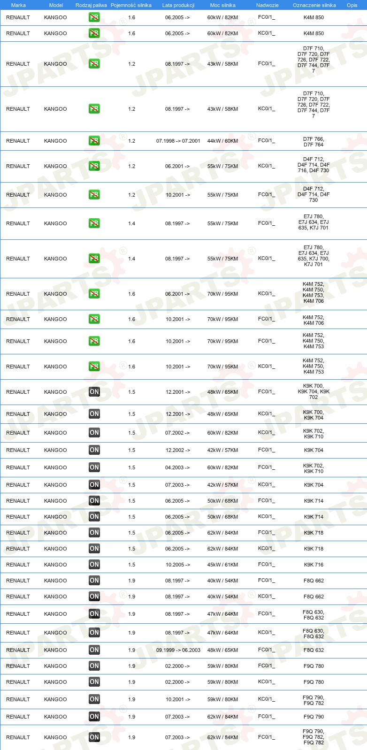Select FC0/1_ body in the 1.2 10.2001 row
The height and width of the screenshot is (750, 367).
tap(267, 195)
